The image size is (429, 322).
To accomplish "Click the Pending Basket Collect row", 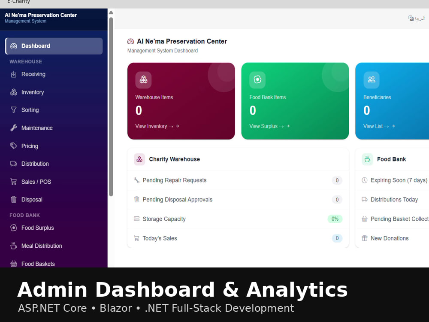I will tap(393, 219).
